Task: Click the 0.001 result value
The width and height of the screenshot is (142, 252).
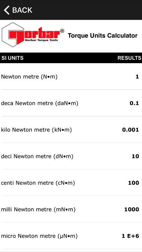Action: coord(131,130)
